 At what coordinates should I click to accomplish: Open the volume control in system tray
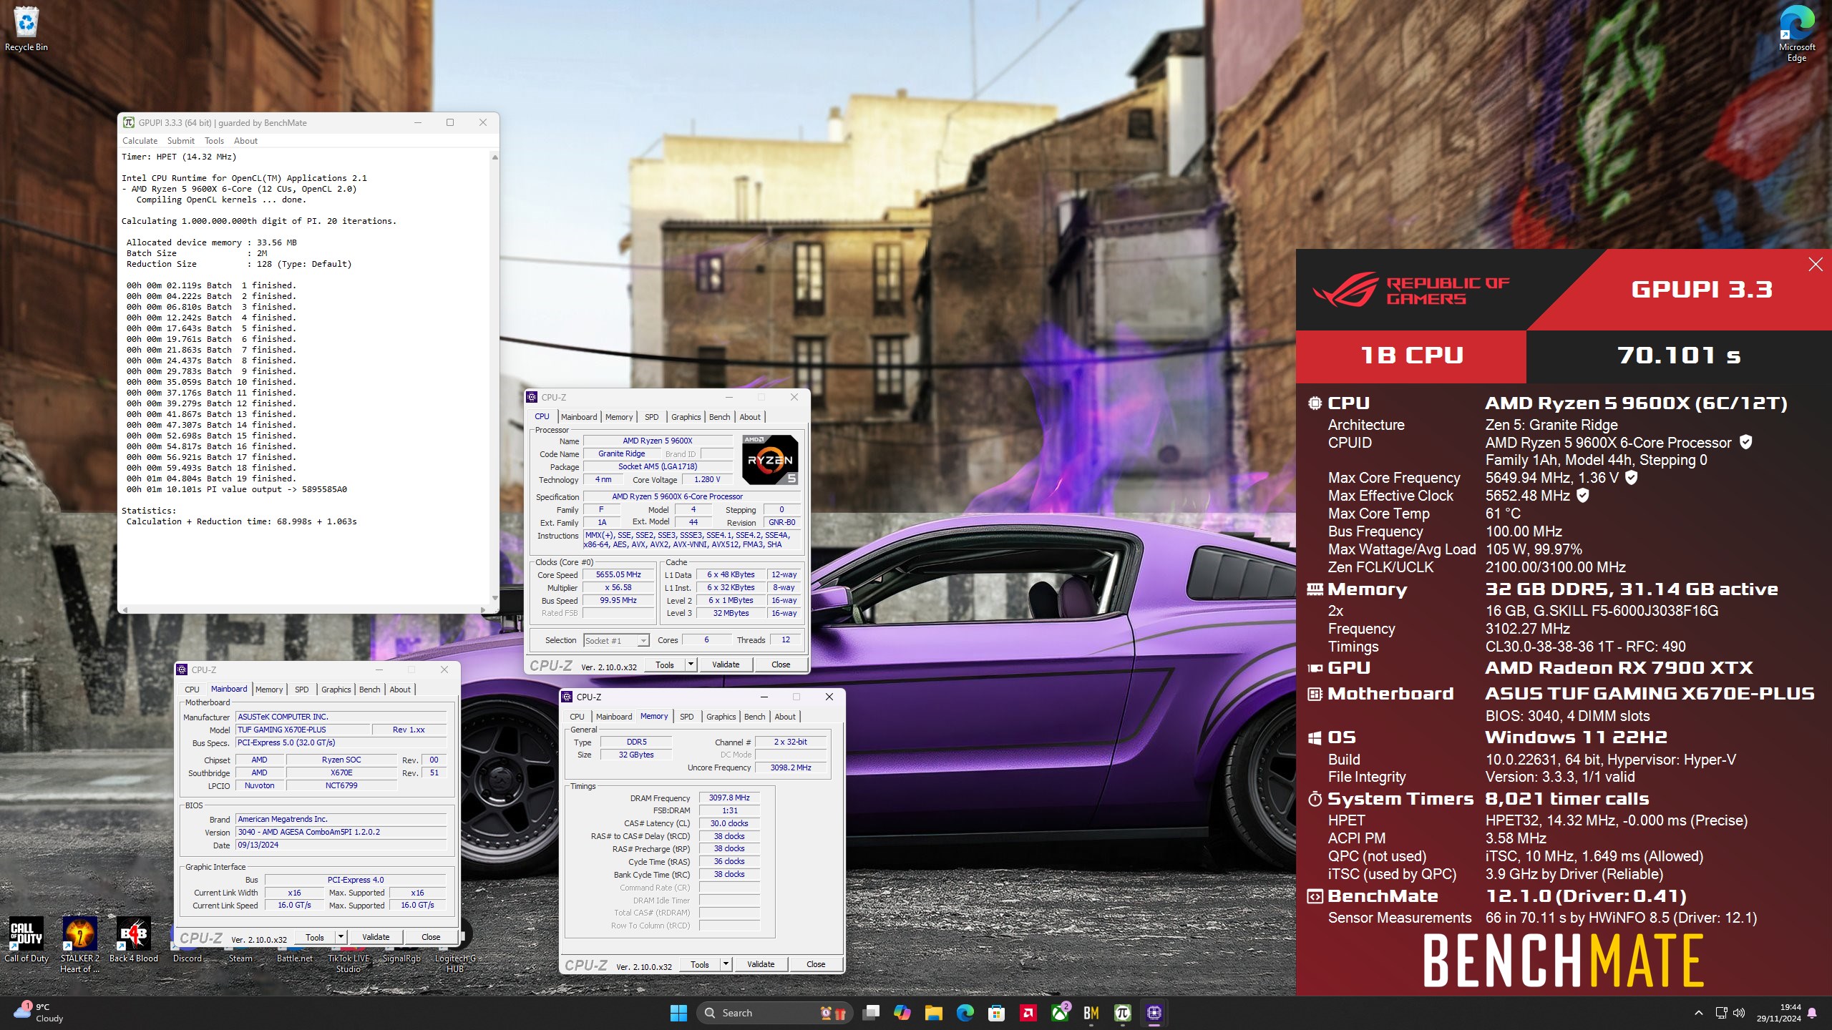coord(1739,1013)
